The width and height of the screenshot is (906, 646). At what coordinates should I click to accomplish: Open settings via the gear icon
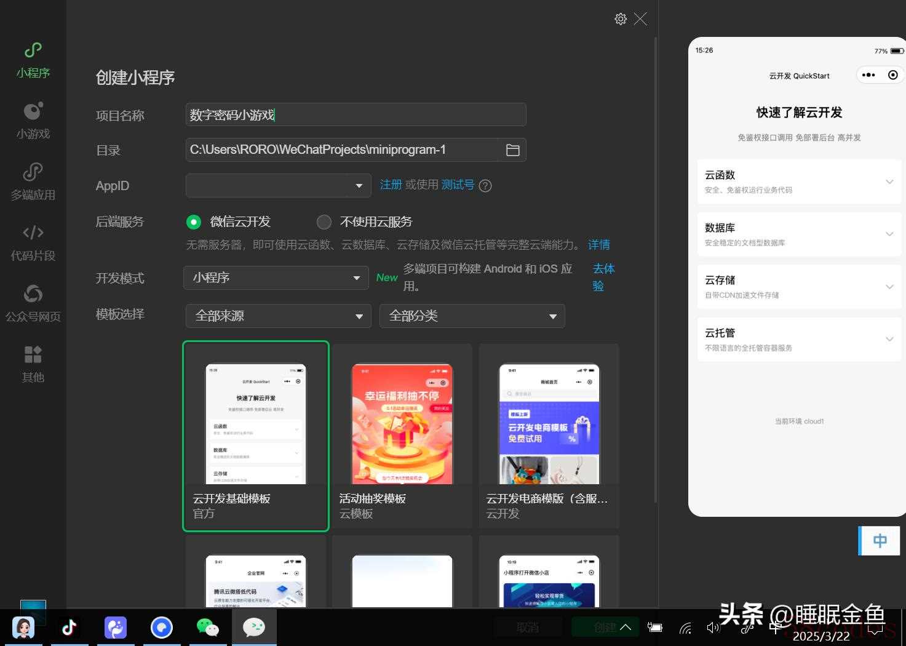coord(621,19)
